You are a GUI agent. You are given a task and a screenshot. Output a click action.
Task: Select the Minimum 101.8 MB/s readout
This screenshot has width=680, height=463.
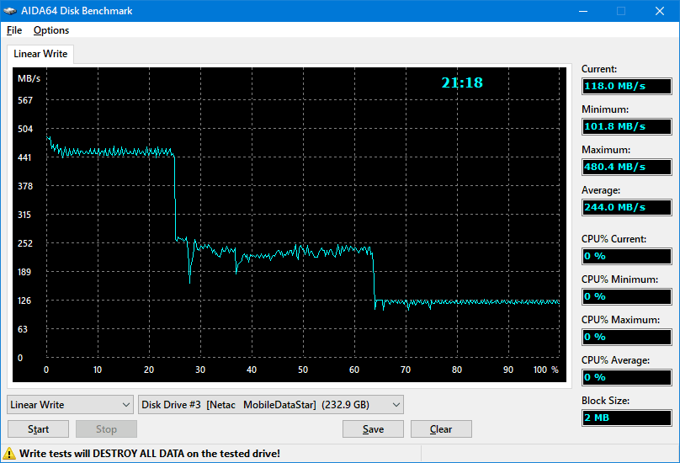(626, 126)
